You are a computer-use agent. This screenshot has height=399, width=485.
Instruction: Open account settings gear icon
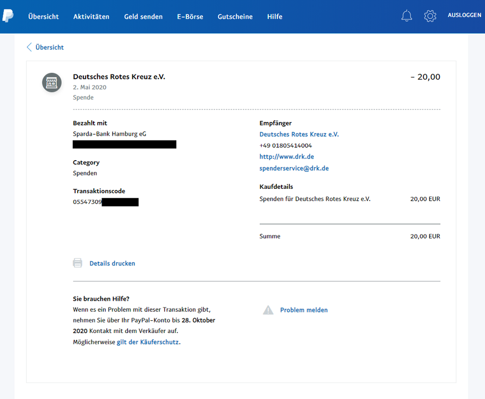(430, 16)
